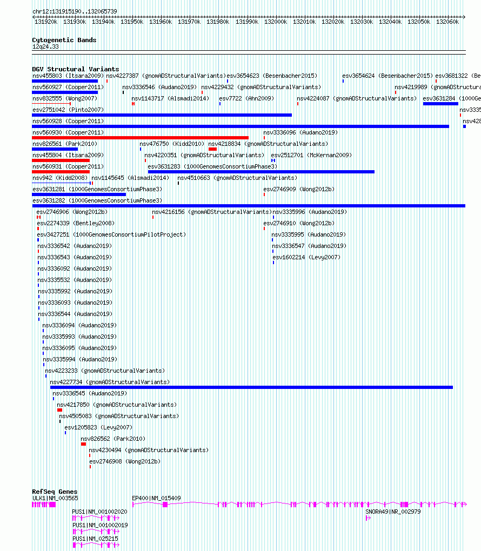
Task: Open esv3654623 (Besenbacher2015) label
Action: pos(272,76)
